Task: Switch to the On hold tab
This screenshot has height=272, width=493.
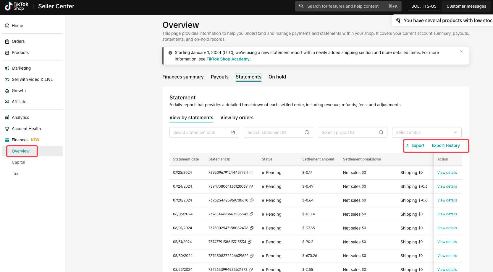Action: (x=277, y=77)
